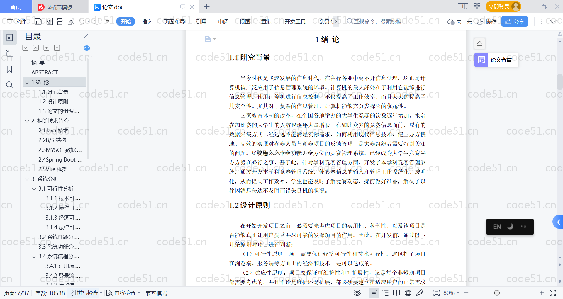This screenshot has height=299, width=563.
Task: Zoom out with the minus button
Action: (x=466, y=293)
